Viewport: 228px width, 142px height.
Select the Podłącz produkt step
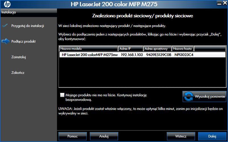pos(23,41)
